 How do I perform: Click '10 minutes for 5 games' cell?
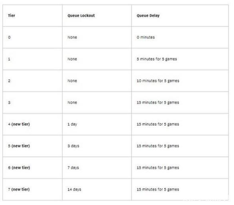pyautogui.click(x=180, y=81)
